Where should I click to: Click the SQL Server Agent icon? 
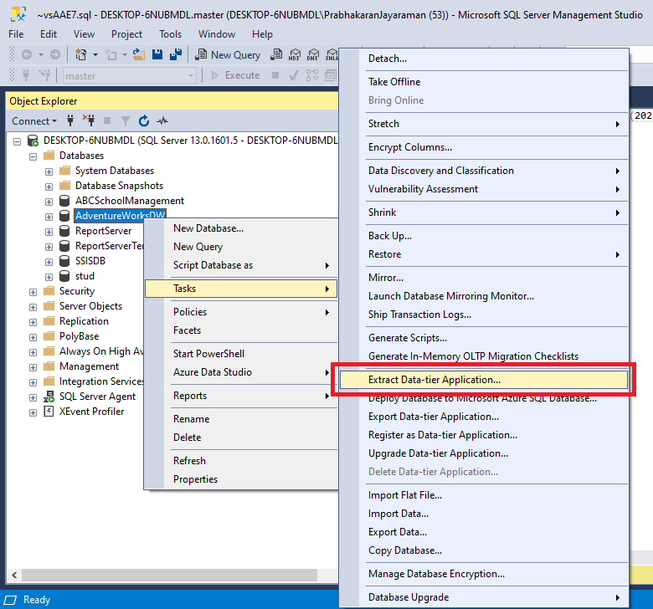[49, 397]
